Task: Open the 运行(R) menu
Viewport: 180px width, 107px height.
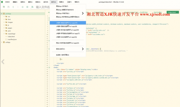Action: coord(46,2)
